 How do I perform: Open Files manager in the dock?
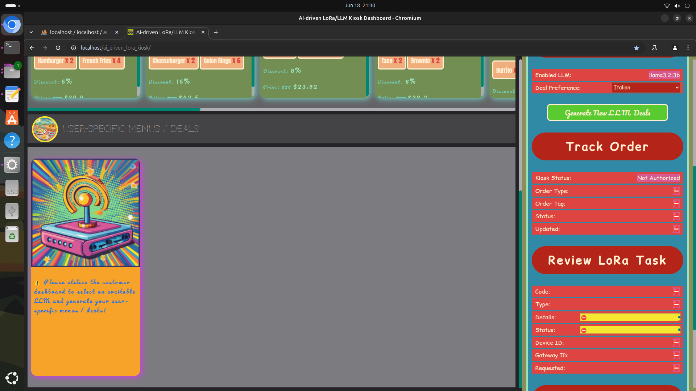tap(12, 71)
